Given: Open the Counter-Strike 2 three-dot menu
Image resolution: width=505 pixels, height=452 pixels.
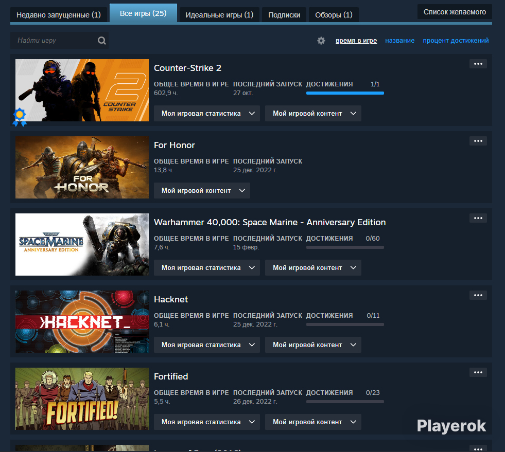Looking at the screenshot, I should [478, 64].
